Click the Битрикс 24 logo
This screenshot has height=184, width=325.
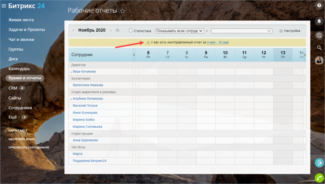coord(26,6)
